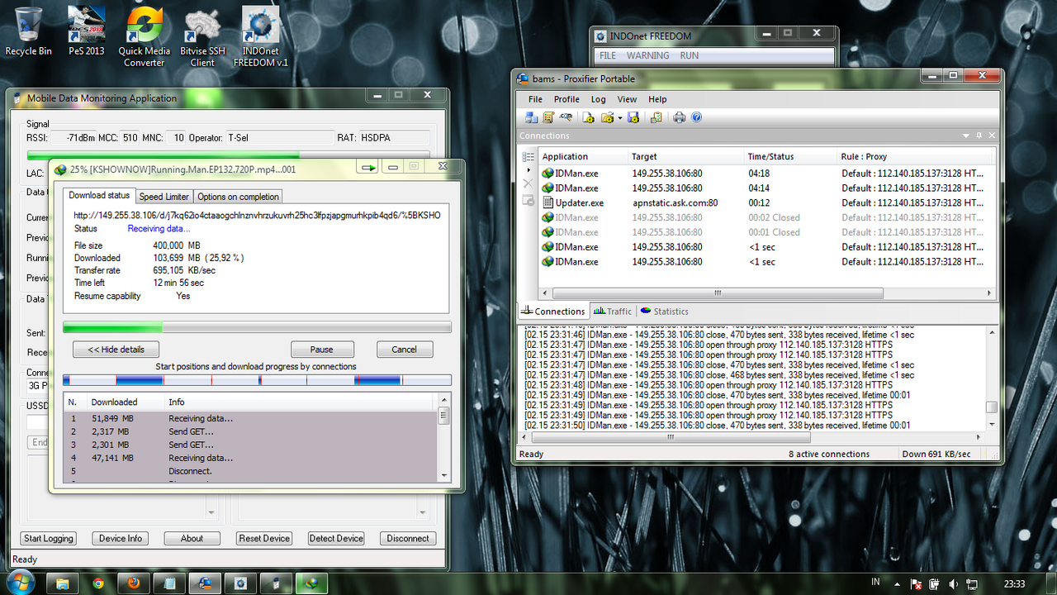Sort by the Application column header
Image resolution: width=1057 pixels, height=595 pixels.
tap(583, 156)
